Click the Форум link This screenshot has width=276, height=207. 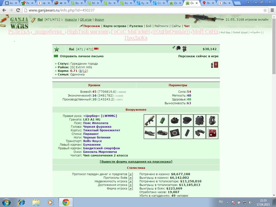click(99, 20)
